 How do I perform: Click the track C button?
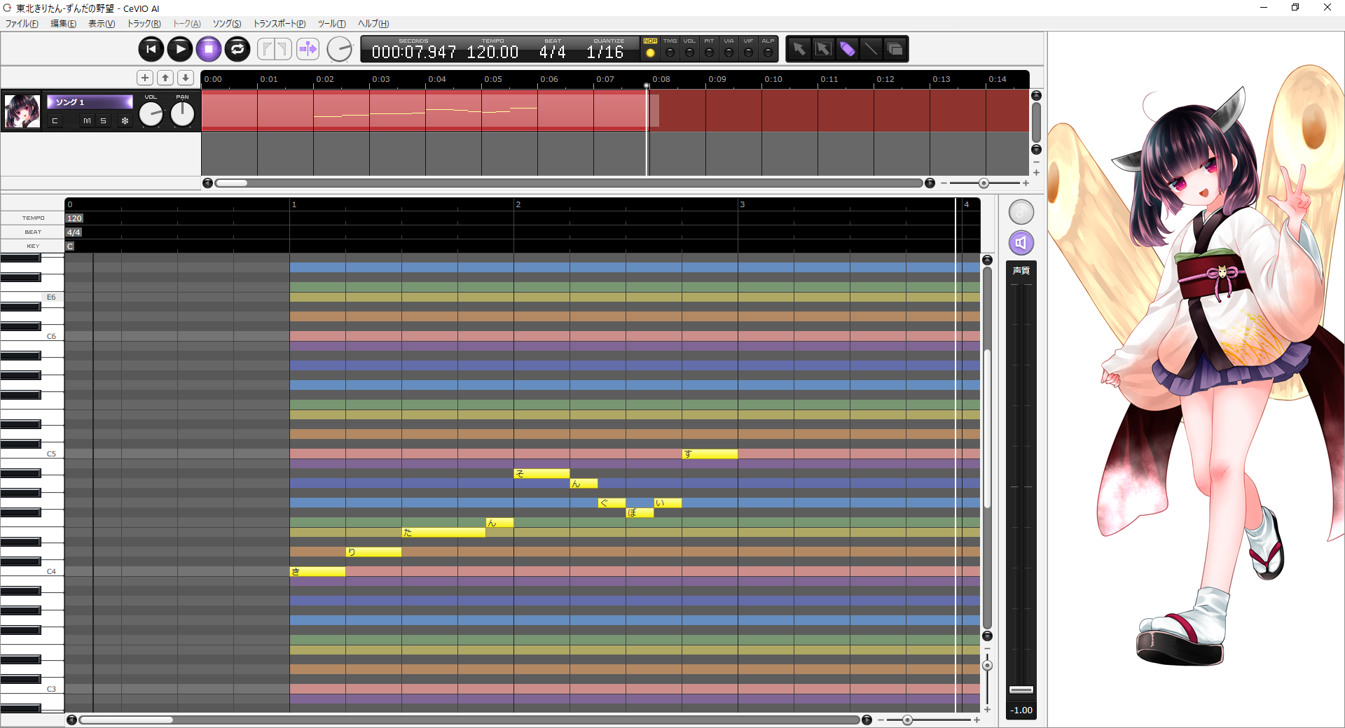tap(55, 121)
